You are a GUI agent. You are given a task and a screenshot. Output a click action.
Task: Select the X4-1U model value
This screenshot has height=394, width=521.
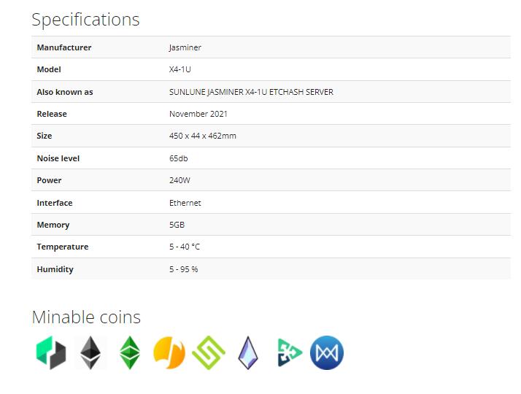click(180, 69)
